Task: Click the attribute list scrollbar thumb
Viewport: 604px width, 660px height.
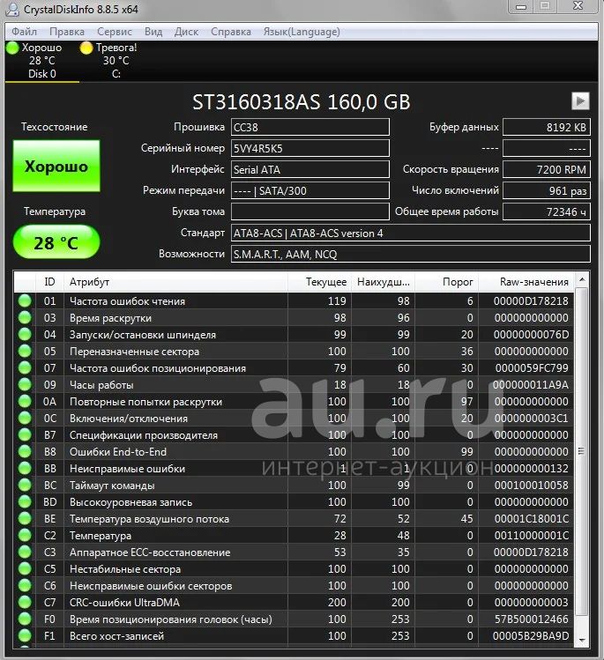Action: (x=582, y=451)
